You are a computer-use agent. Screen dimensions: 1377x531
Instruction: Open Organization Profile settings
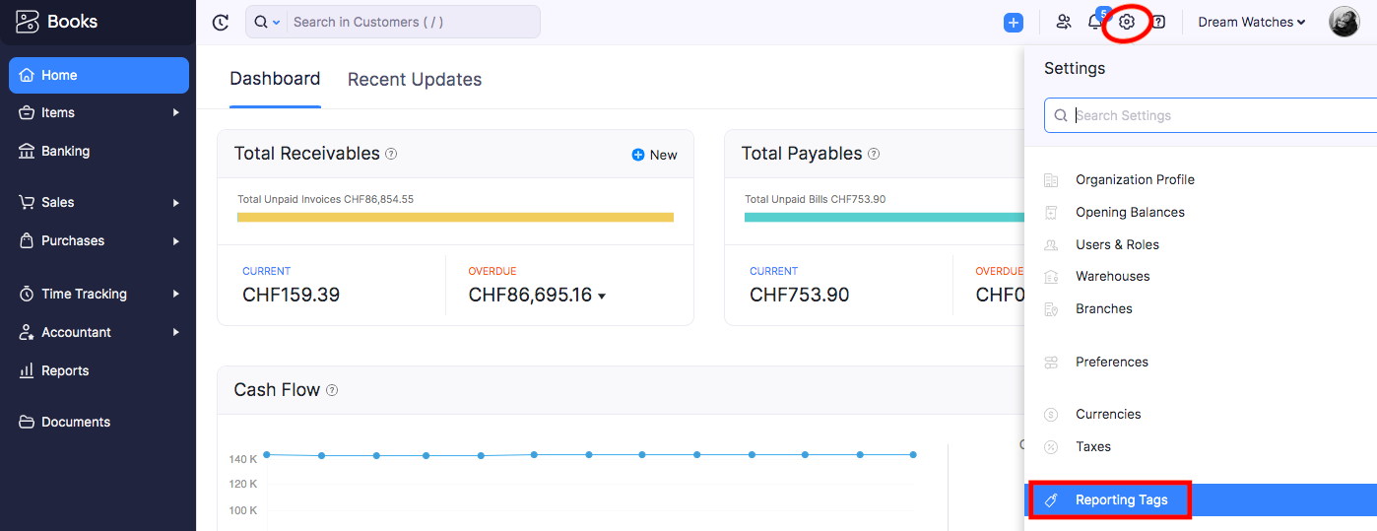click(x=1135, y=179)
